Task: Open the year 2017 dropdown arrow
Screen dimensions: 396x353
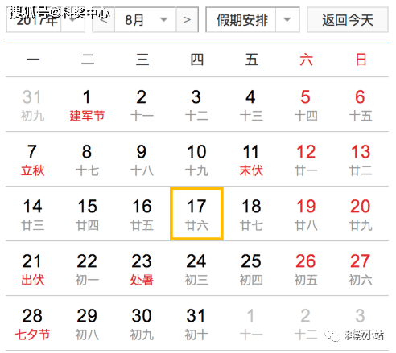Action: click(72, 20)
